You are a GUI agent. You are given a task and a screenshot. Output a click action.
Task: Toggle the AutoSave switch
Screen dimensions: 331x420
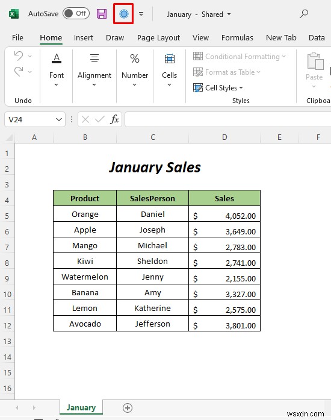point(76,13)
